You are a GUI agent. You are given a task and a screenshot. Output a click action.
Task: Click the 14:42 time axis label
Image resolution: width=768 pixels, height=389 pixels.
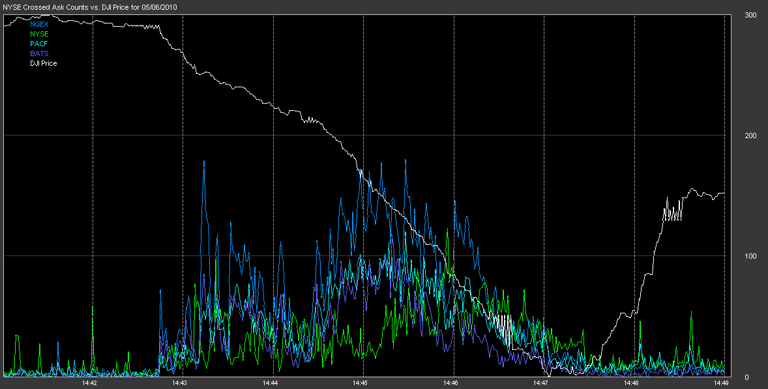click(90, 383)
